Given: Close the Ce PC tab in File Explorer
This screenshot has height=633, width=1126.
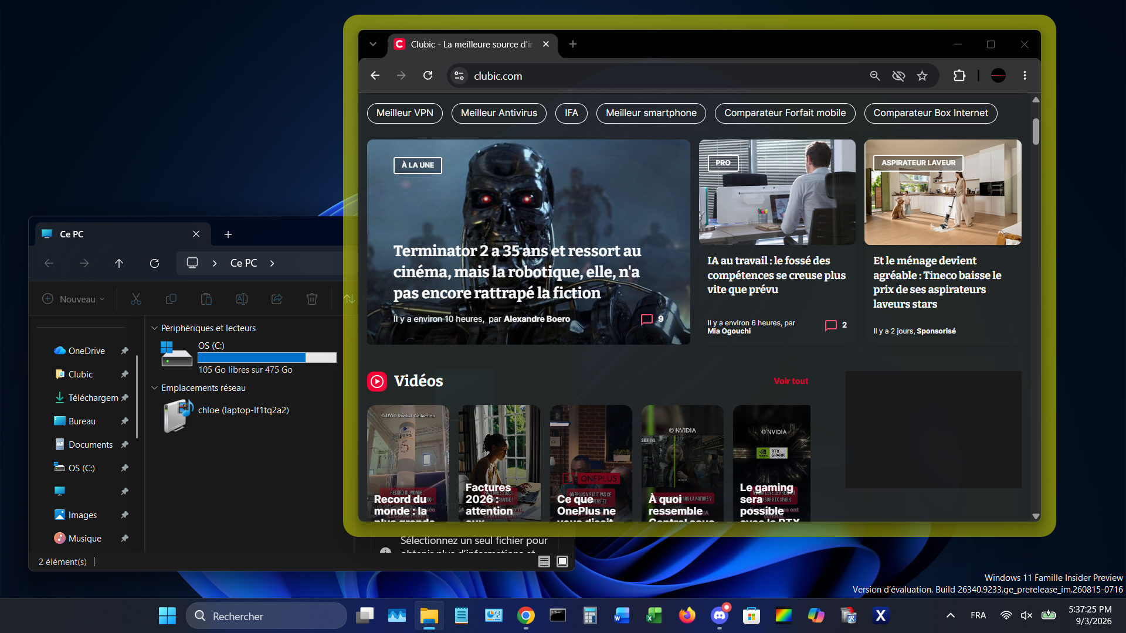Looking at the screenshot, I should pyautogui.click(x=196, y=234).
